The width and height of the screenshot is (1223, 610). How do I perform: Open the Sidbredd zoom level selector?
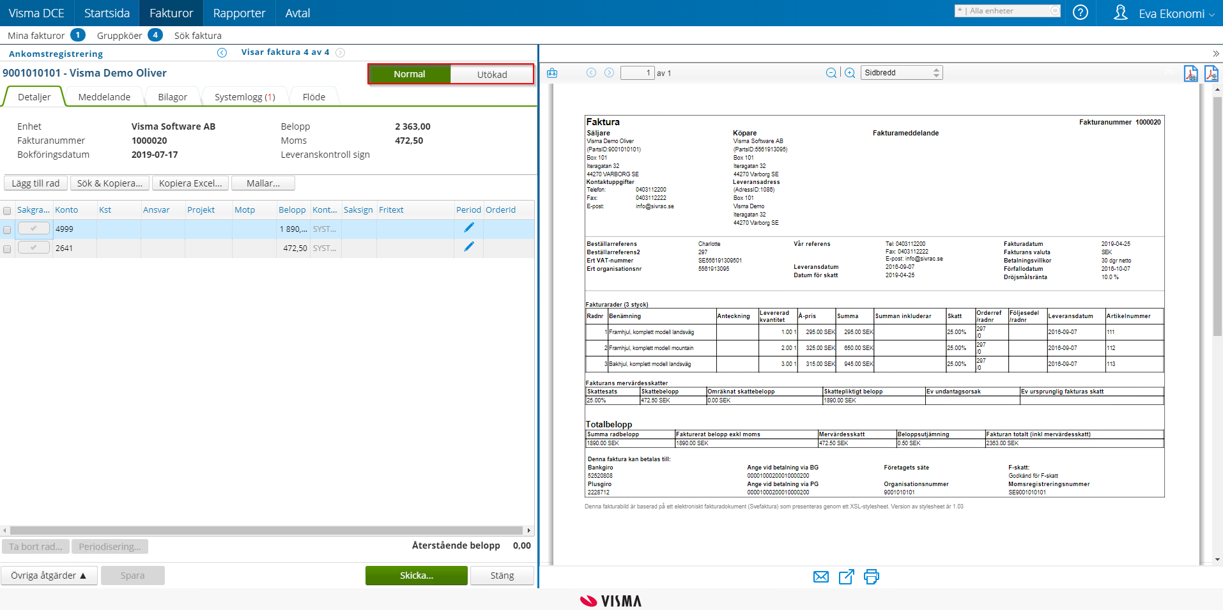895,72
